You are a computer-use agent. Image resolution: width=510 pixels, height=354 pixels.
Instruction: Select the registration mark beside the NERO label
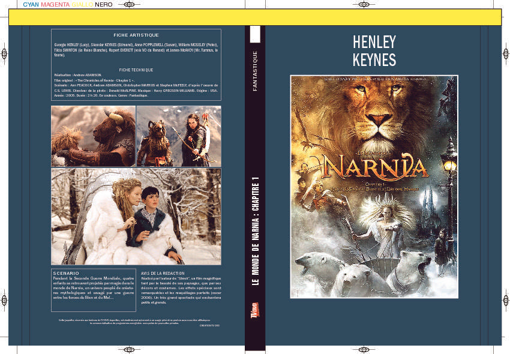tap(129, 5)
